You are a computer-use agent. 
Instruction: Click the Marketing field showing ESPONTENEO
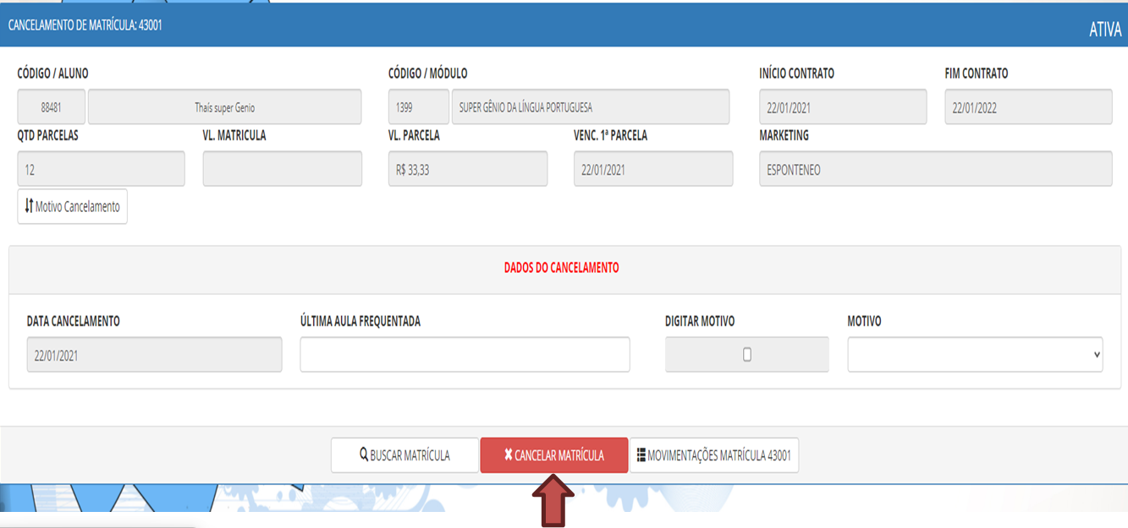pyautogui.click(x=935, y=169)
